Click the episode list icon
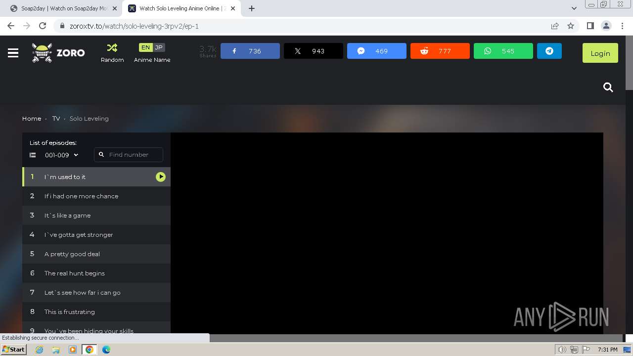The image size is (633, 356). [x=33, y=155]
